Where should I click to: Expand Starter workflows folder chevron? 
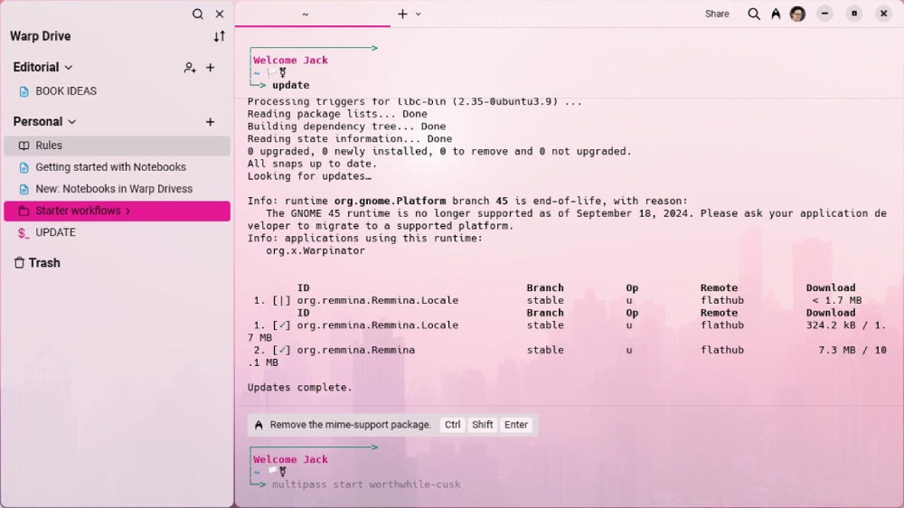[128, 211]
